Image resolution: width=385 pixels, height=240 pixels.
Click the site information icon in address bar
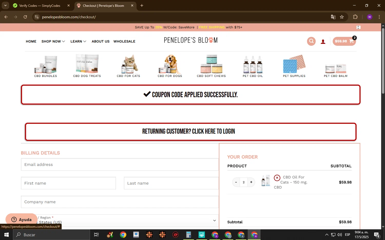(x=37, y=17)
